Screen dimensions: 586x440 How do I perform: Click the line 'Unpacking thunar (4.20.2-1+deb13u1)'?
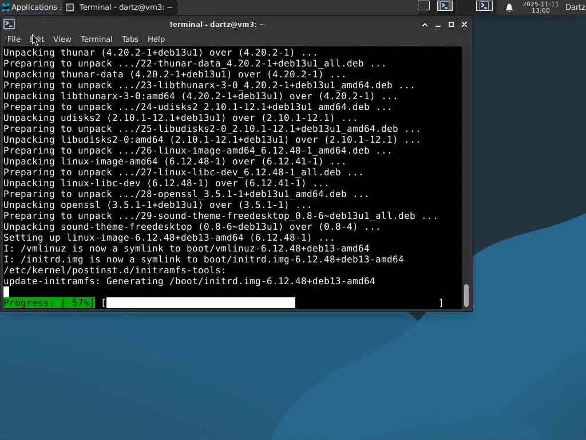[160, 52]
